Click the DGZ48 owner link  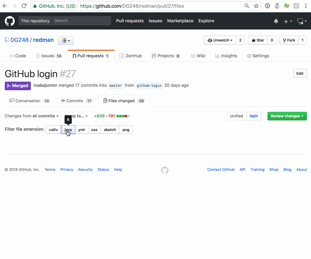pos(20,40)
